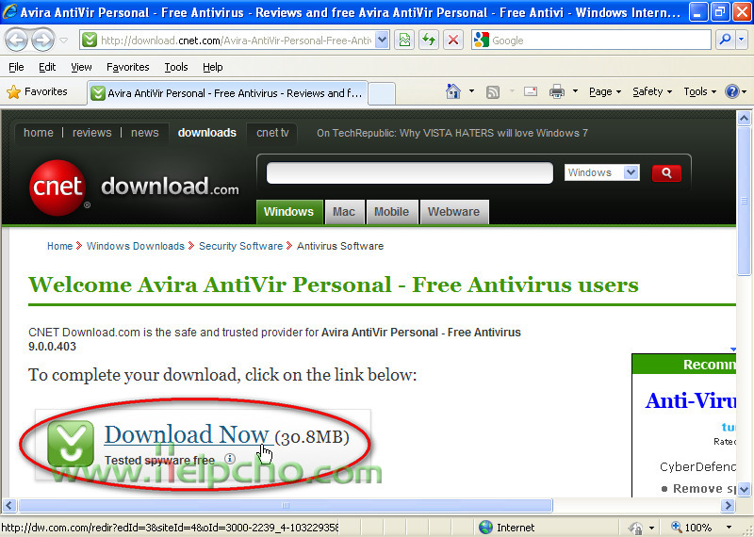Screen dimensions: 754x537
Task: Open the search provider options dropdown
Action: click(742, 40)
